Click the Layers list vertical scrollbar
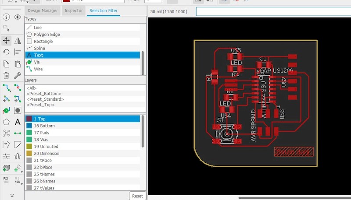This screenshot has width=351, height=200. (143, 131)
